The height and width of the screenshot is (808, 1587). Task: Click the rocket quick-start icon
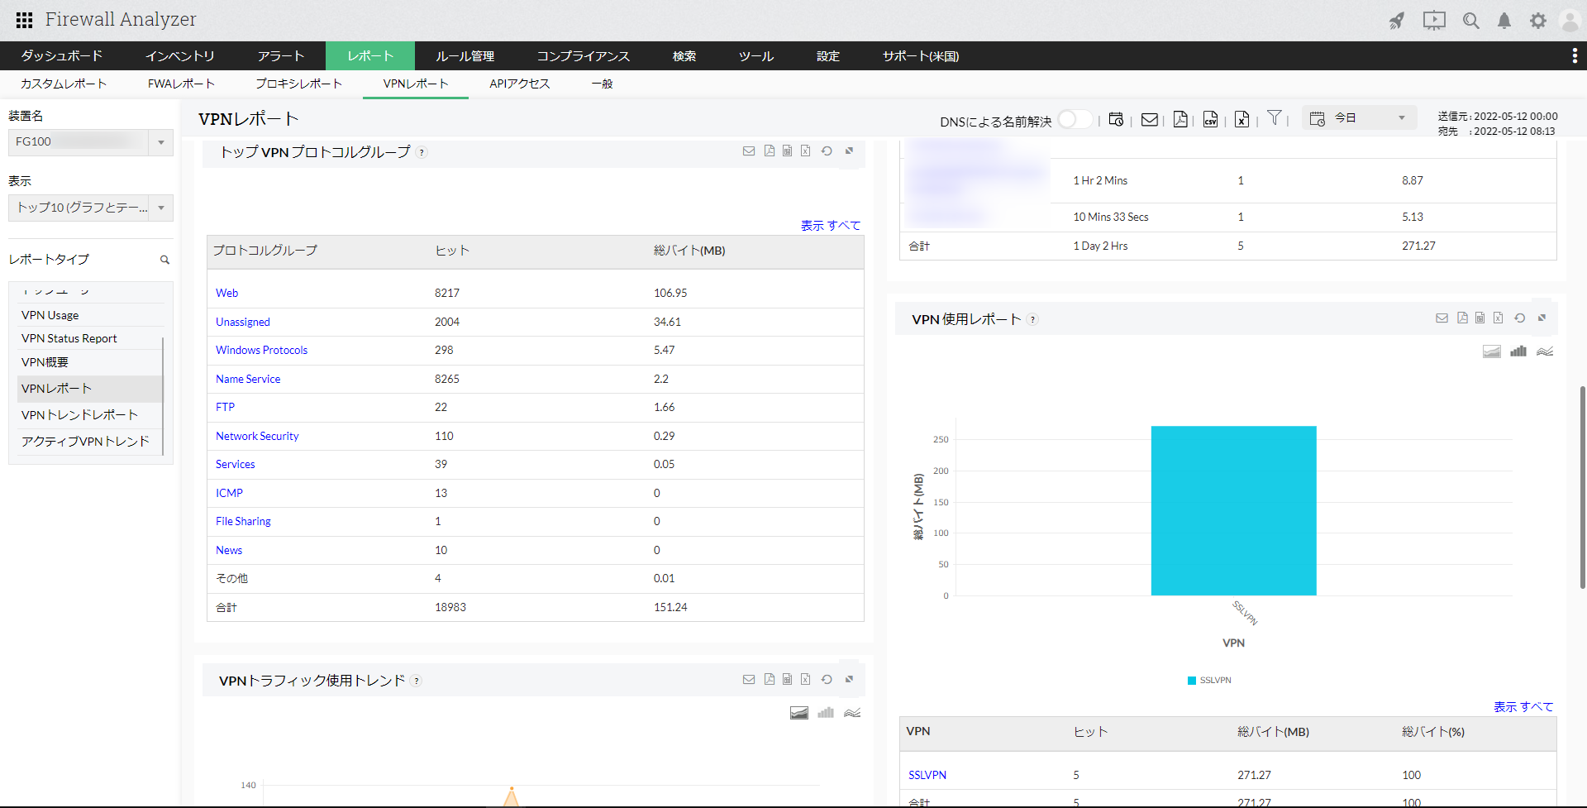click(x=1397, y=21)
